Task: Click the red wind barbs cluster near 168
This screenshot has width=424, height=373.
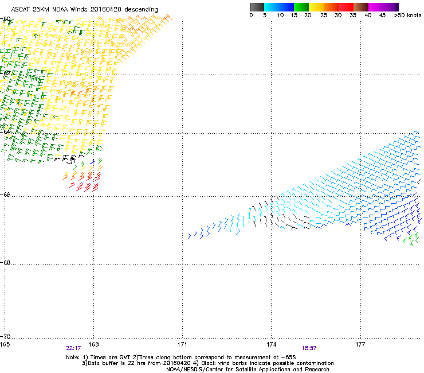Action: coord(85,181)
